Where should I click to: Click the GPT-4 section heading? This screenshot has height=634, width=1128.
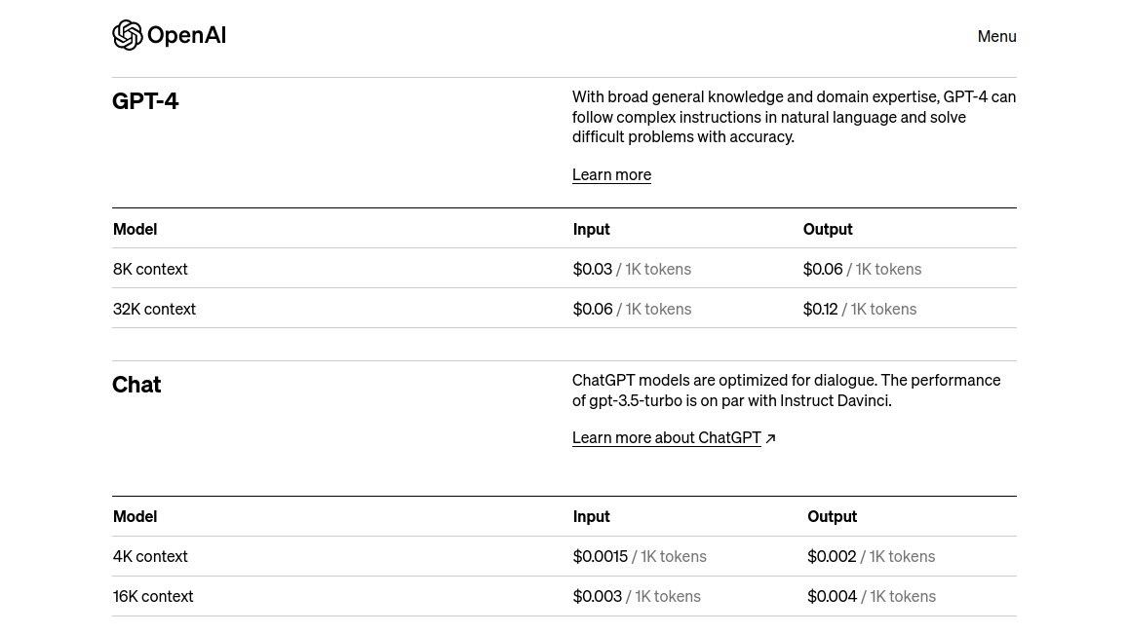[x=145, y=101]
